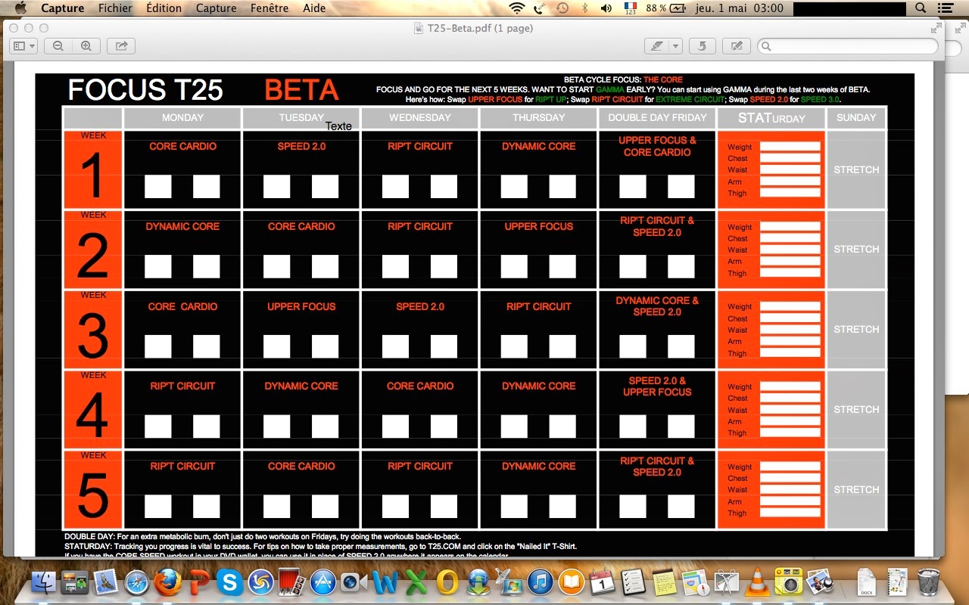This screenshot has width=969, height=605.
Task: Open the sidebar view options dropdown
Action: point(23,46)
